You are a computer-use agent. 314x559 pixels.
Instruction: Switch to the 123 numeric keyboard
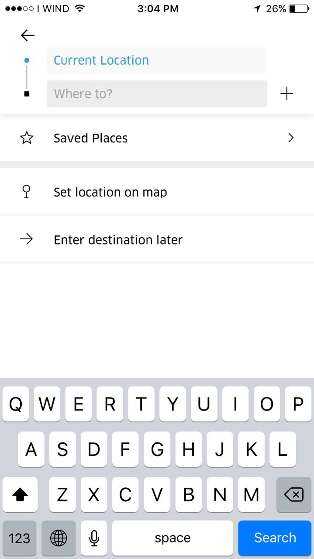click(x=19, y=538)
